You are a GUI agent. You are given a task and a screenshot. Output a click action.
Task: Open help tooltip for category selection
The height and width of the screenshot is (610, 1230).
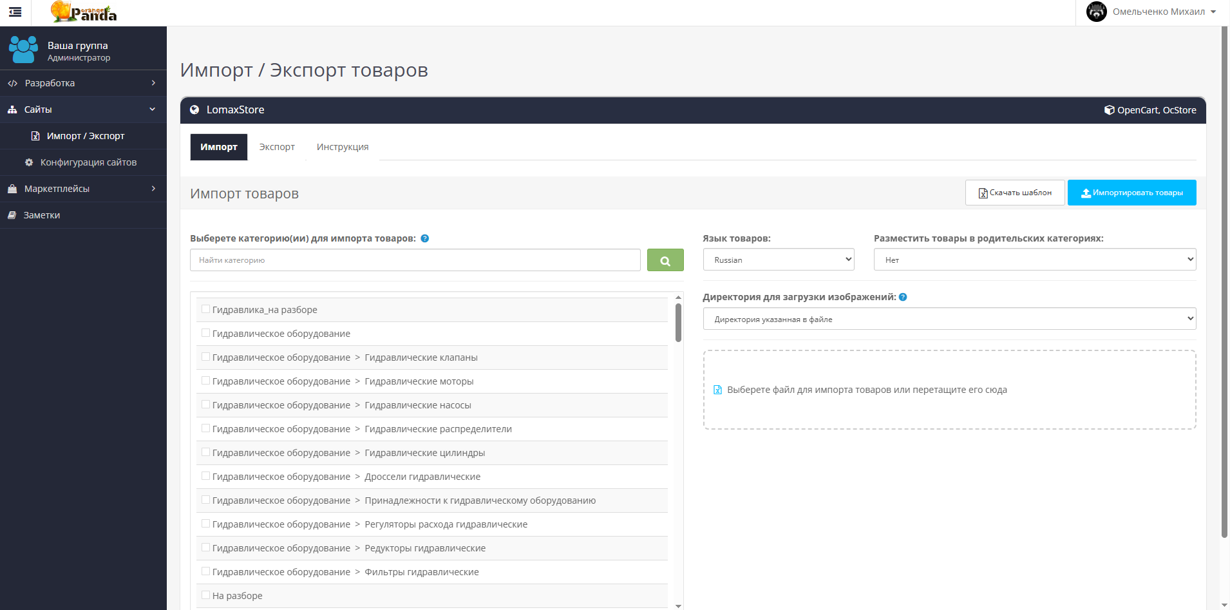(425, 238)
